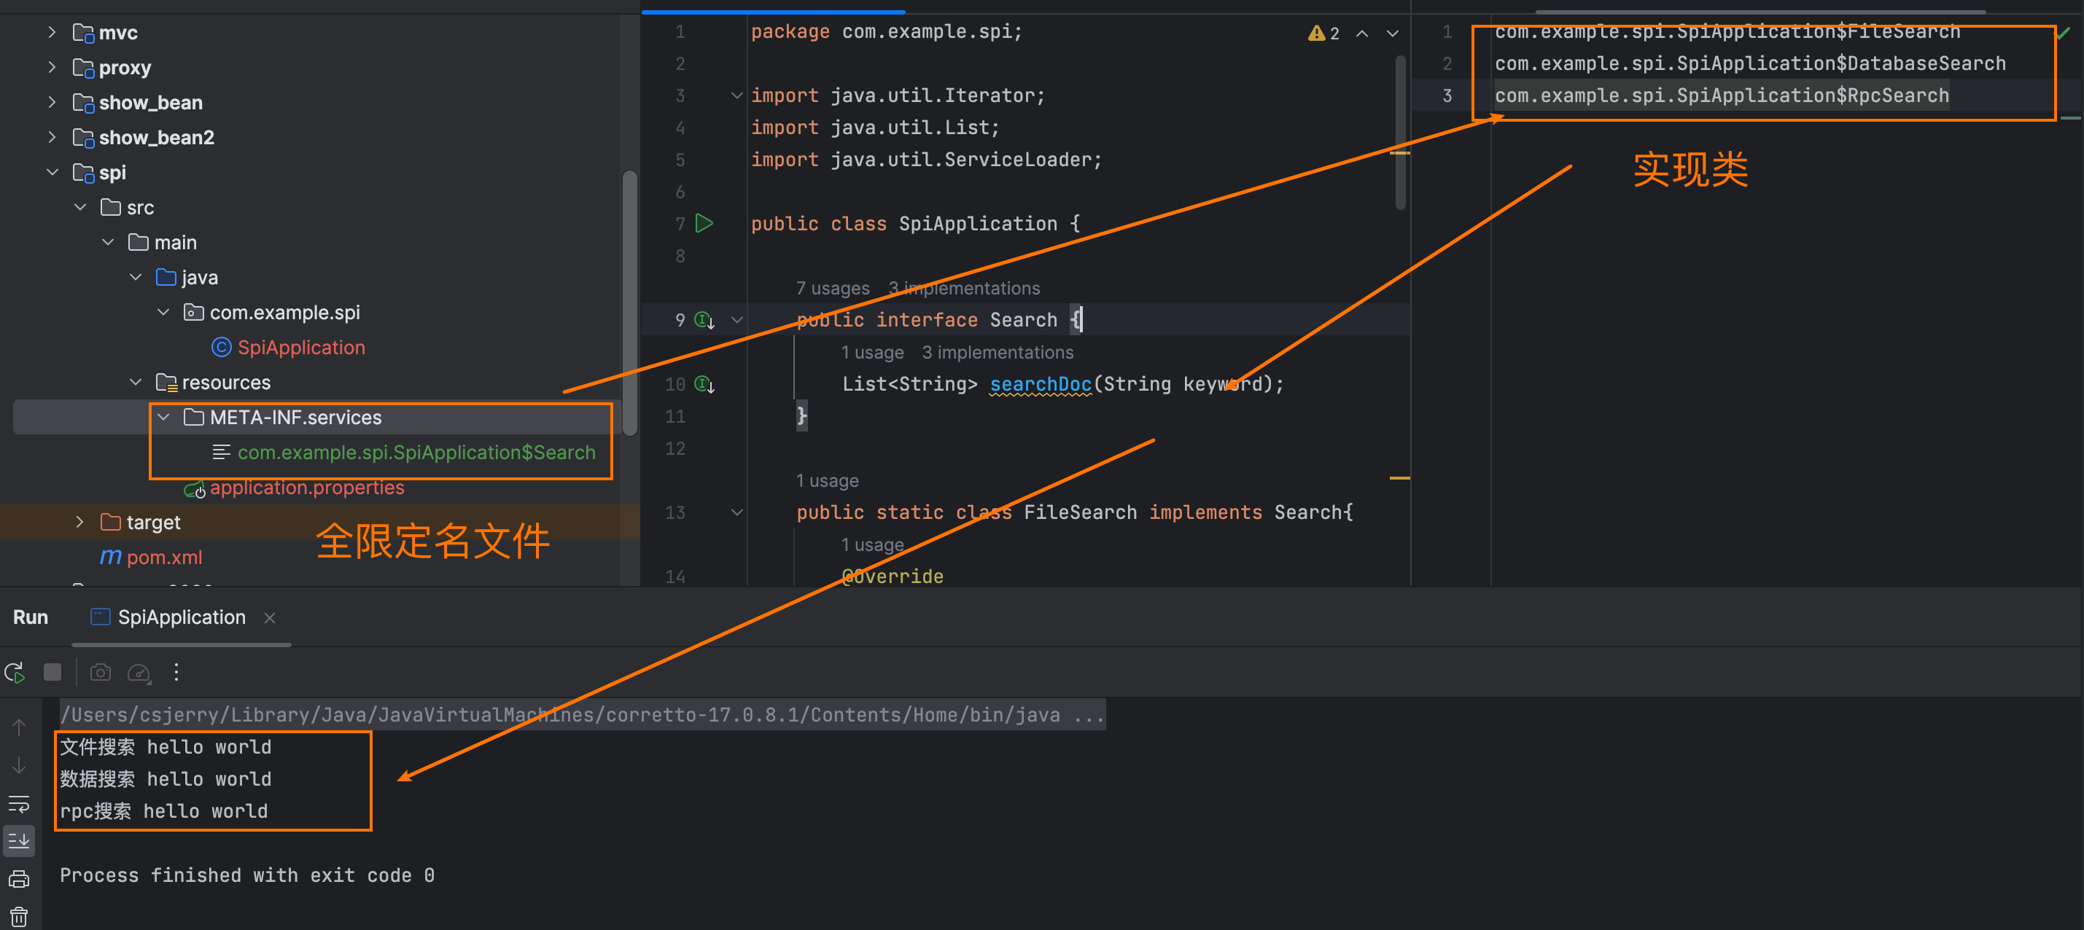The image size is (2084, 930).
Task: Toggle soft-wrap in console output
Action: pyautogui.click(x=19, y=803)
